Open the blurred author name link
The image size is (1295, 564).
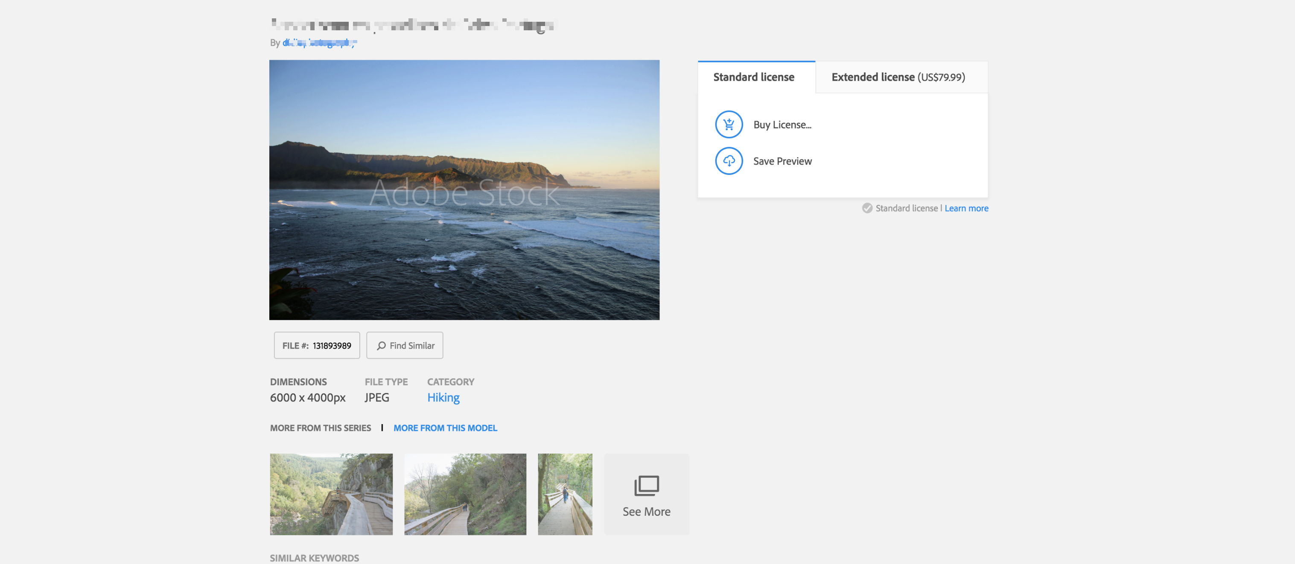(x=320, y=43)
